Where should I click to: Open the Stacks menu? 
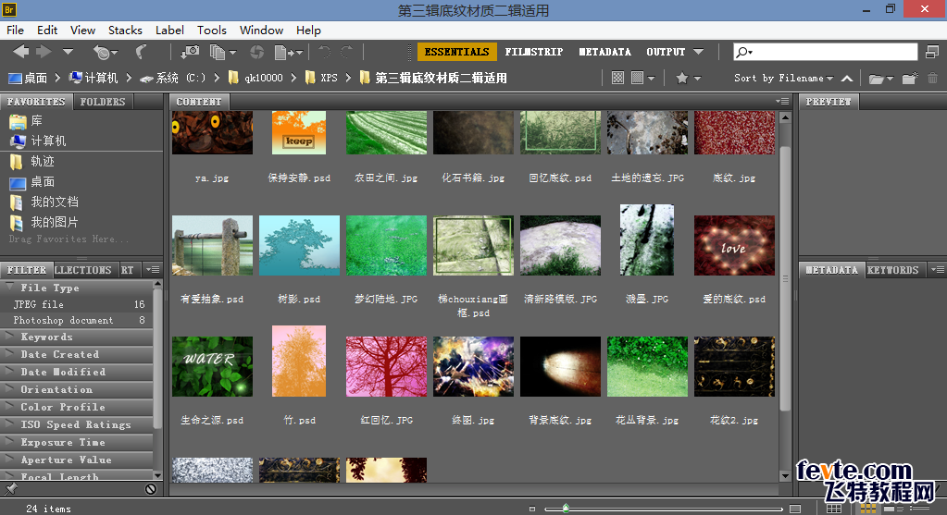coord(125,30)
